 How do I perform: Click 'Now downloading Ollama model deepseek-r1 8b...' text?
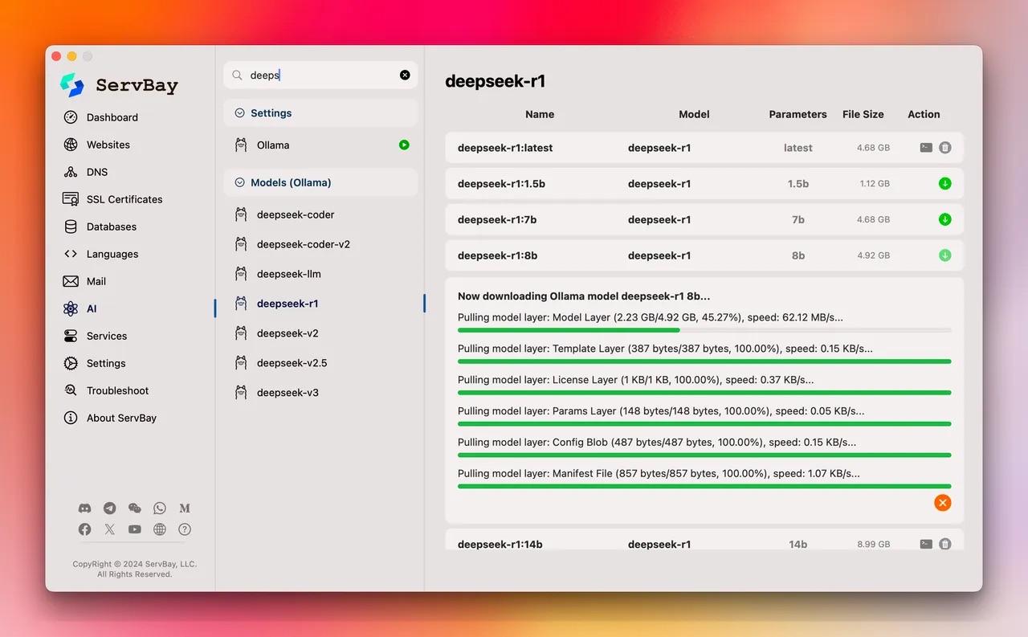pos(584,296)
